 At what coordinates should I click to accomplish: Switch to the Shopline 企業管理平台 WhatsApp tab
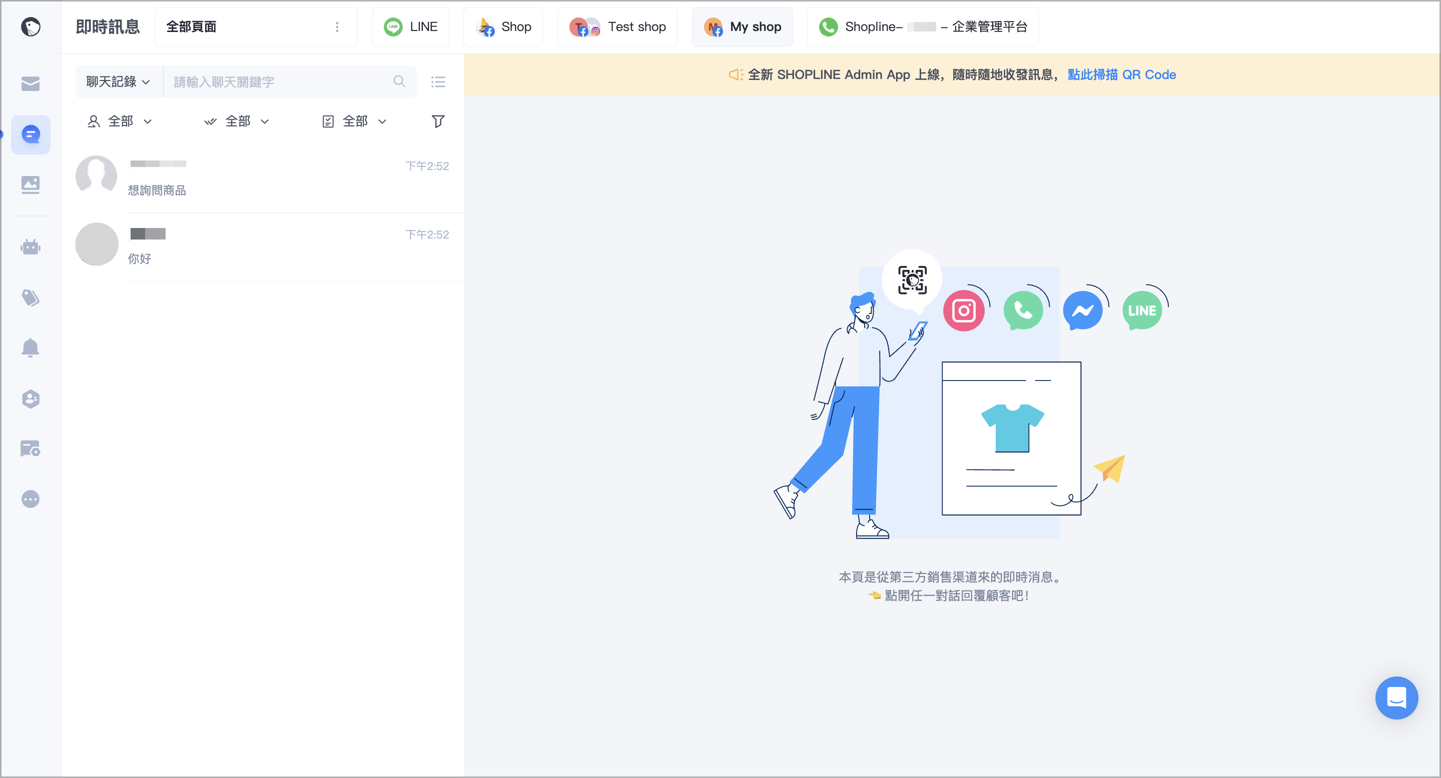(923, 27)
